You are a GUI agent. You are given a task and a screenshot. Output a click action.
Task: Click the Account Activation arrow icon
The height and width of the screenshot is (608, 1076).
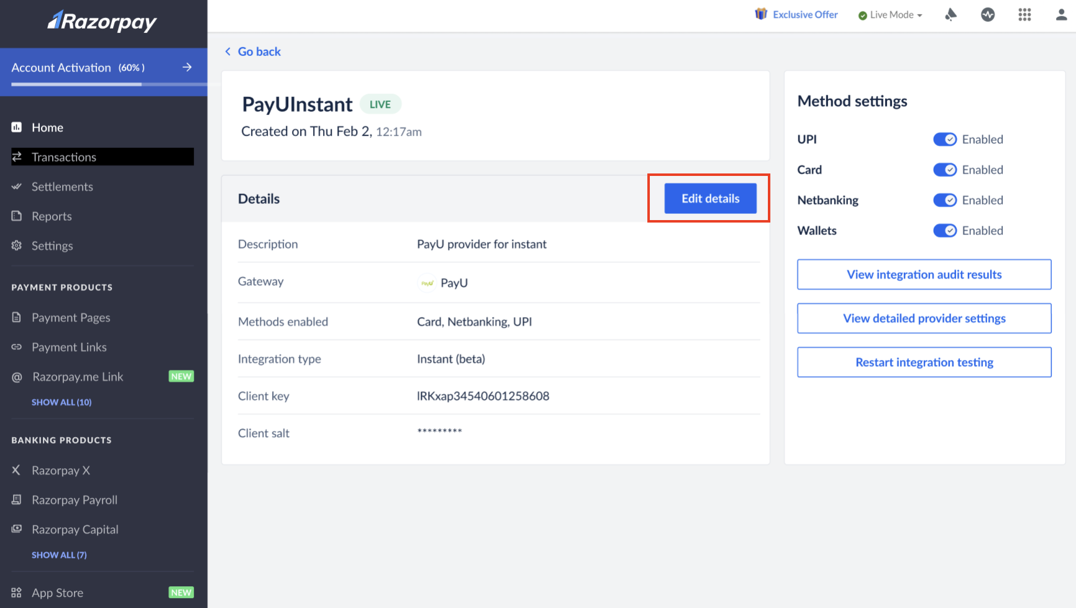[187, 67]
